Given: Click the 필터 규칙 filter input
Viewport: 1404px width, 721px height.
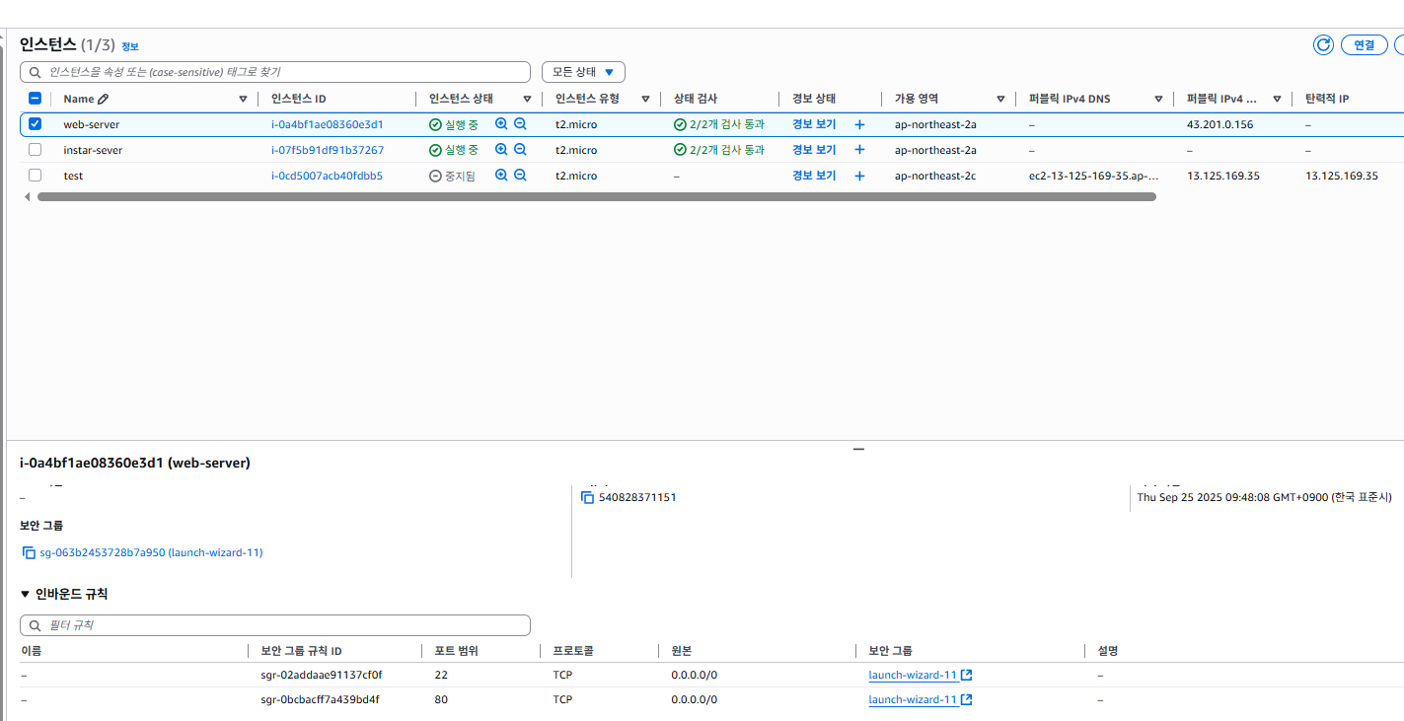Looking at the screenshot, I should tap(275, 625).
